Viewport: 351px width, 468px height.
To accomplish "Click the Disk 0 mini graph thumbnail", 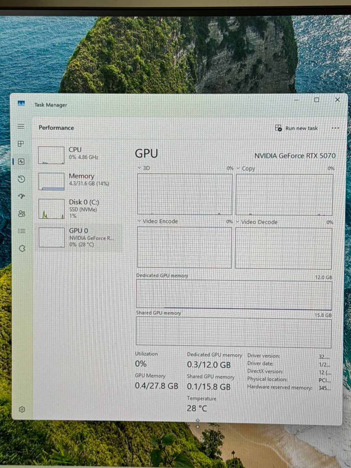I will [51, 209].
